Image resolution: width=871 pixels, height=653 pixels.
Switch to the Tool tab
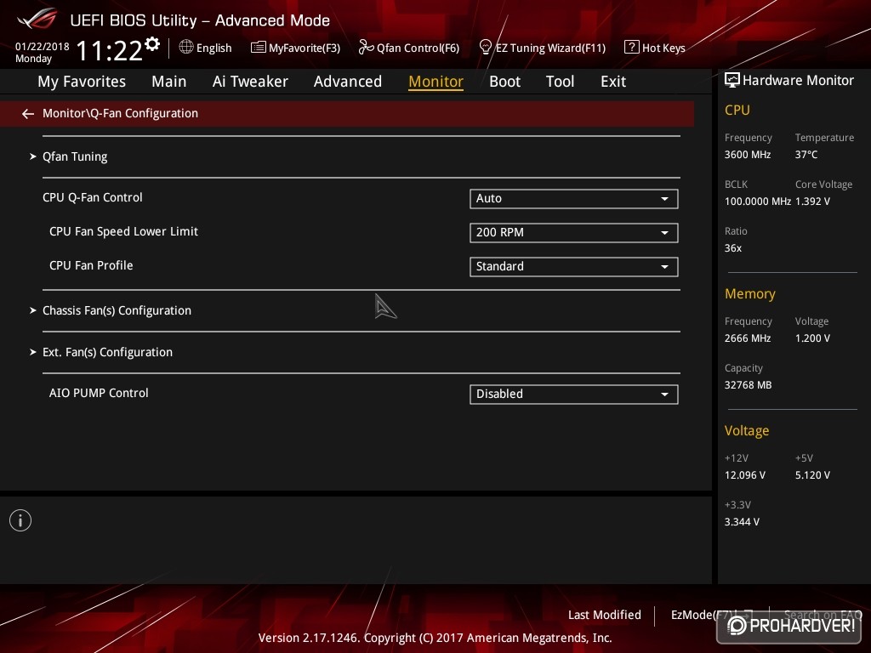(x=560, y=82)
